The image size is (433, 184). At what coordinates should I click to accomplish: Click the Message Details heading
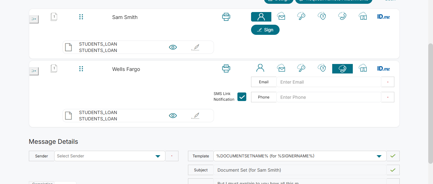[x=53, y=142]
